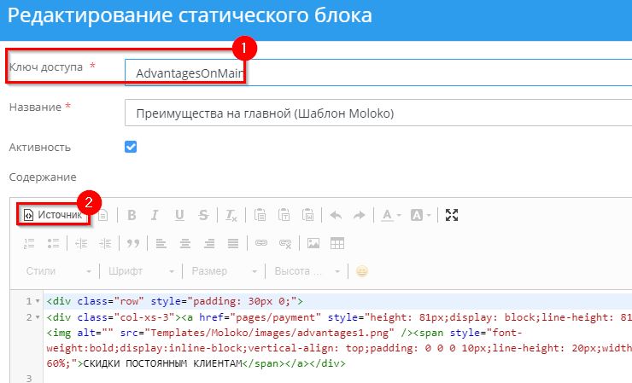The image size is (632, 383).
Task: Click the underline icon
Action: (x=179, y=215)
